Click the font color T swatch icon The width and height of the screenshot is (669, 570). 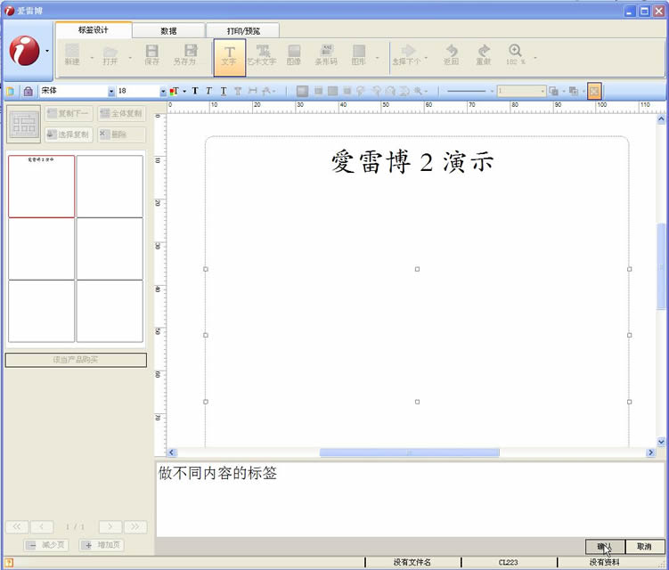pos(174,91)
